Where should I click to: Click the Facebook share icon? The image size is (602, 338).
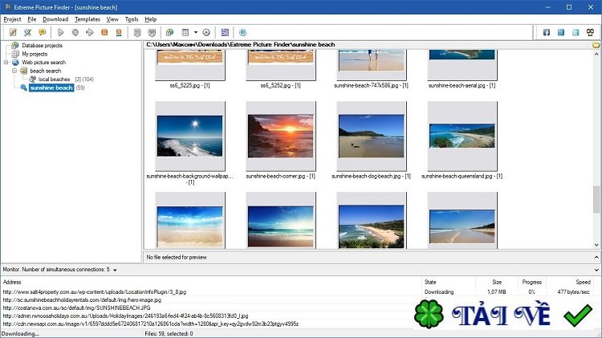(547, 33)
